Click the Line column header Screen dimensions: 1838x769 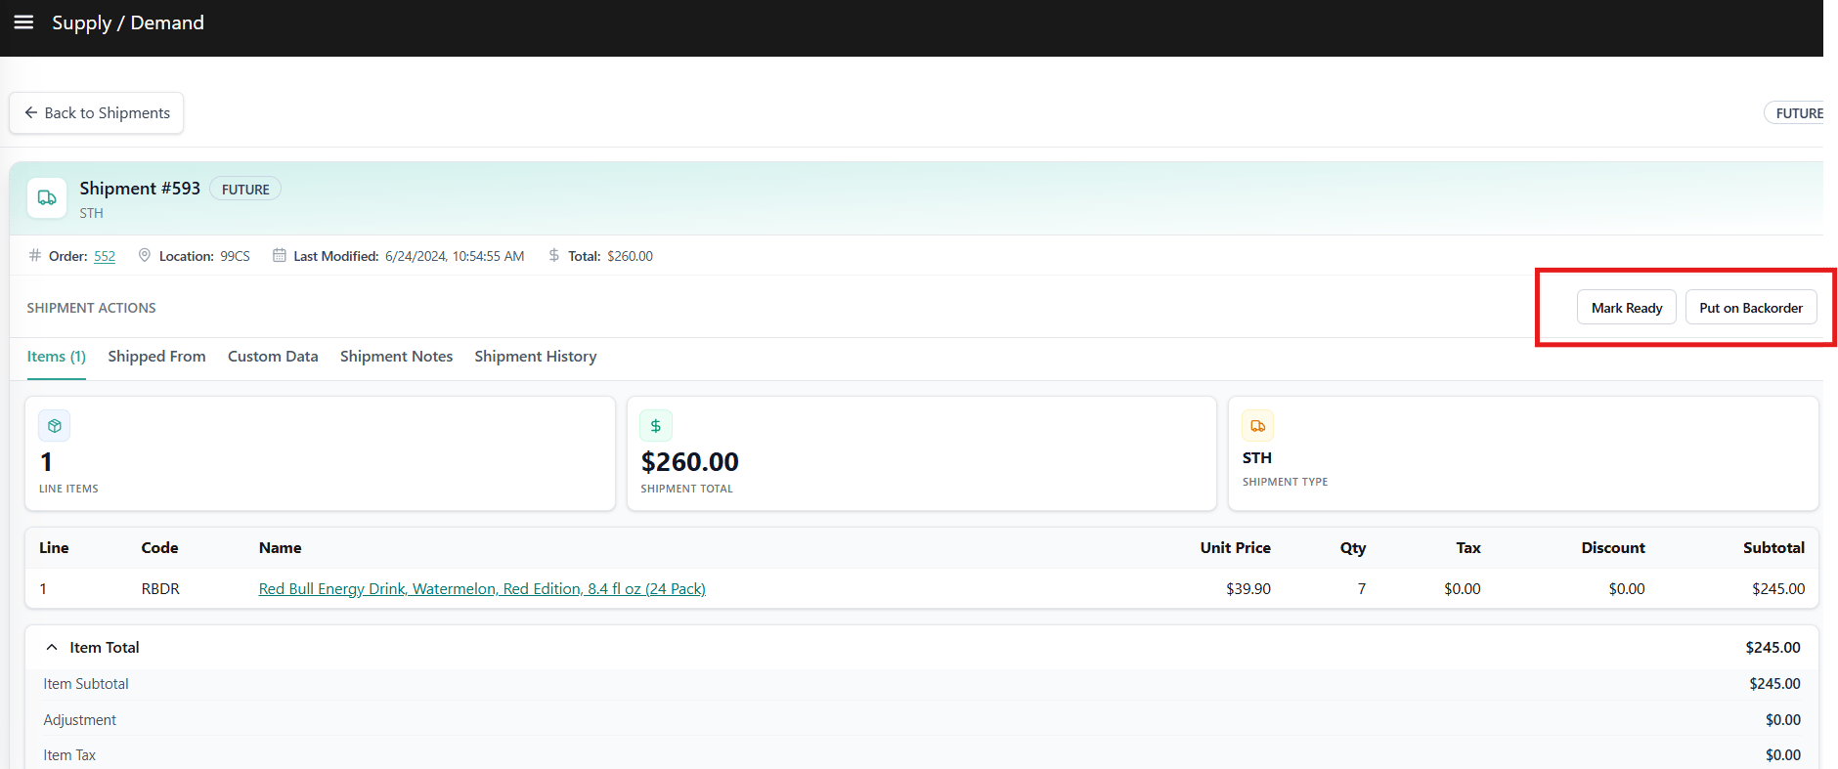(x=54, y=548)
